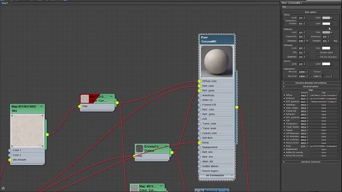Screen dimensions: 342x192
Task: Toggle the Refl. glossiness map checkbox
Action: tap(284, 101)
